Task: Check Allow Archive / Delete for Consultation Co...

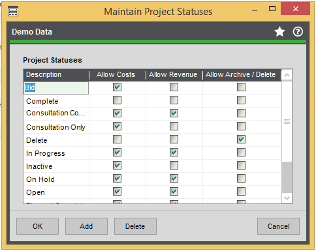Action: 241,113
